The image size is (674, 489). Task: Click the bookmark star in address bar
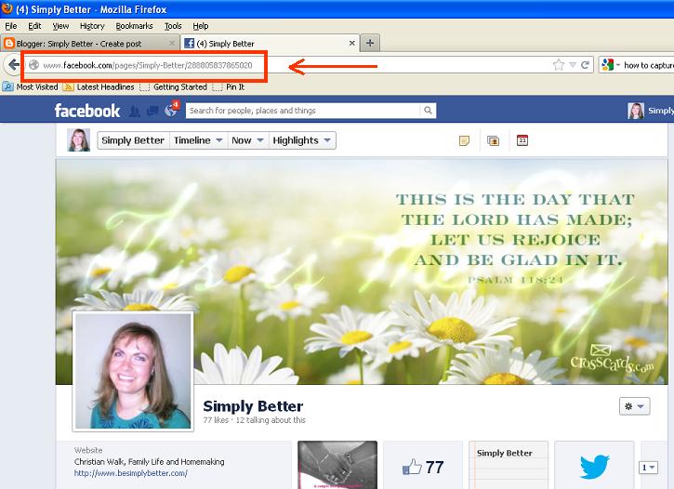[x=559, y=65]
